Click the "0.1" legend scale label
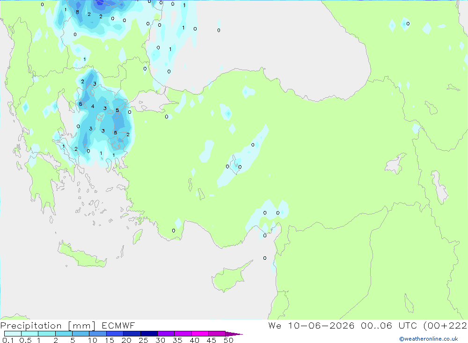 8,340
